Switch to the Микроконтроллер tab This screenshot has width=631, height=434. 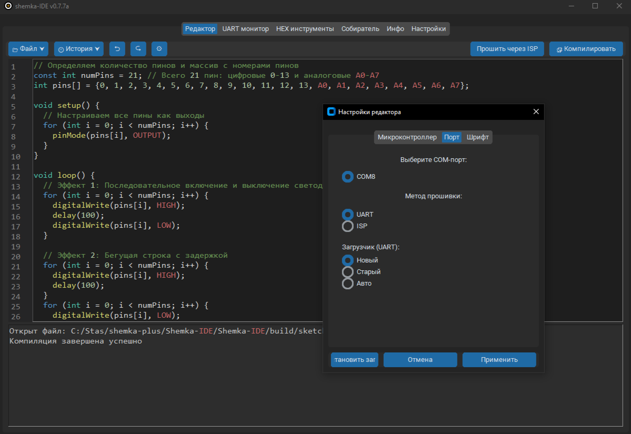point(407,137)
